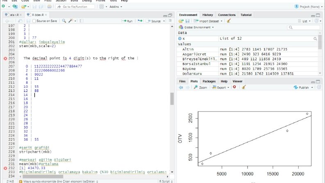Expand the x list object
The height and width of the screenshot is (183, 325).
180,39
